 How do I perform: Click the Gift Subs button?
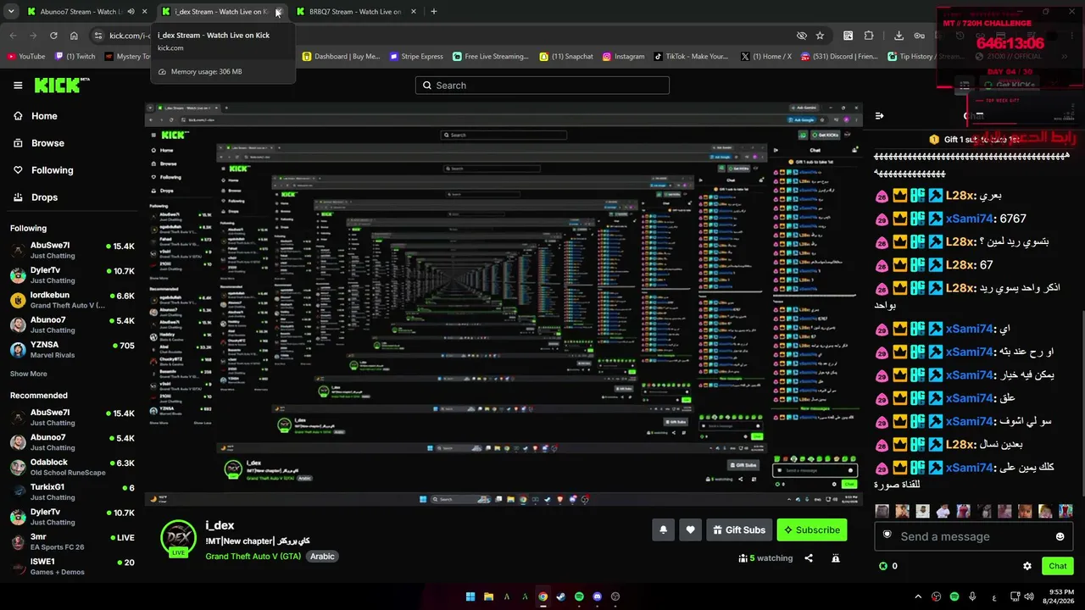tap(739, 530)
